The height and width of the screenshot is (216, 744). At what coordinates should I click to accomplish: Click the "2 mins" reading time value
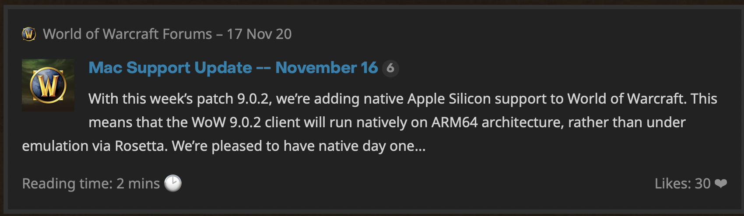point(138,184)
